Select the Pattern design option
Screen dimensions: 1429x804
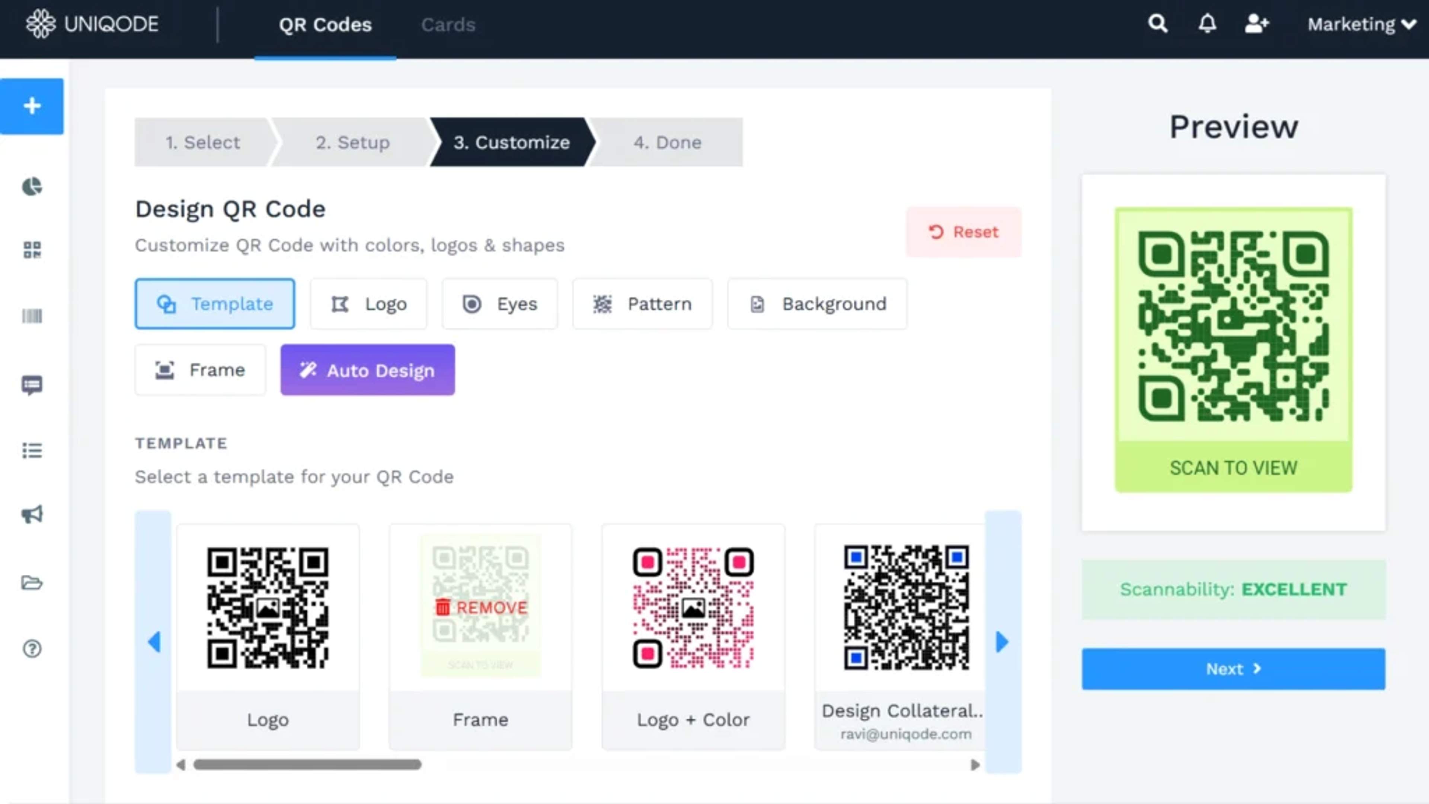click(642, 303)
